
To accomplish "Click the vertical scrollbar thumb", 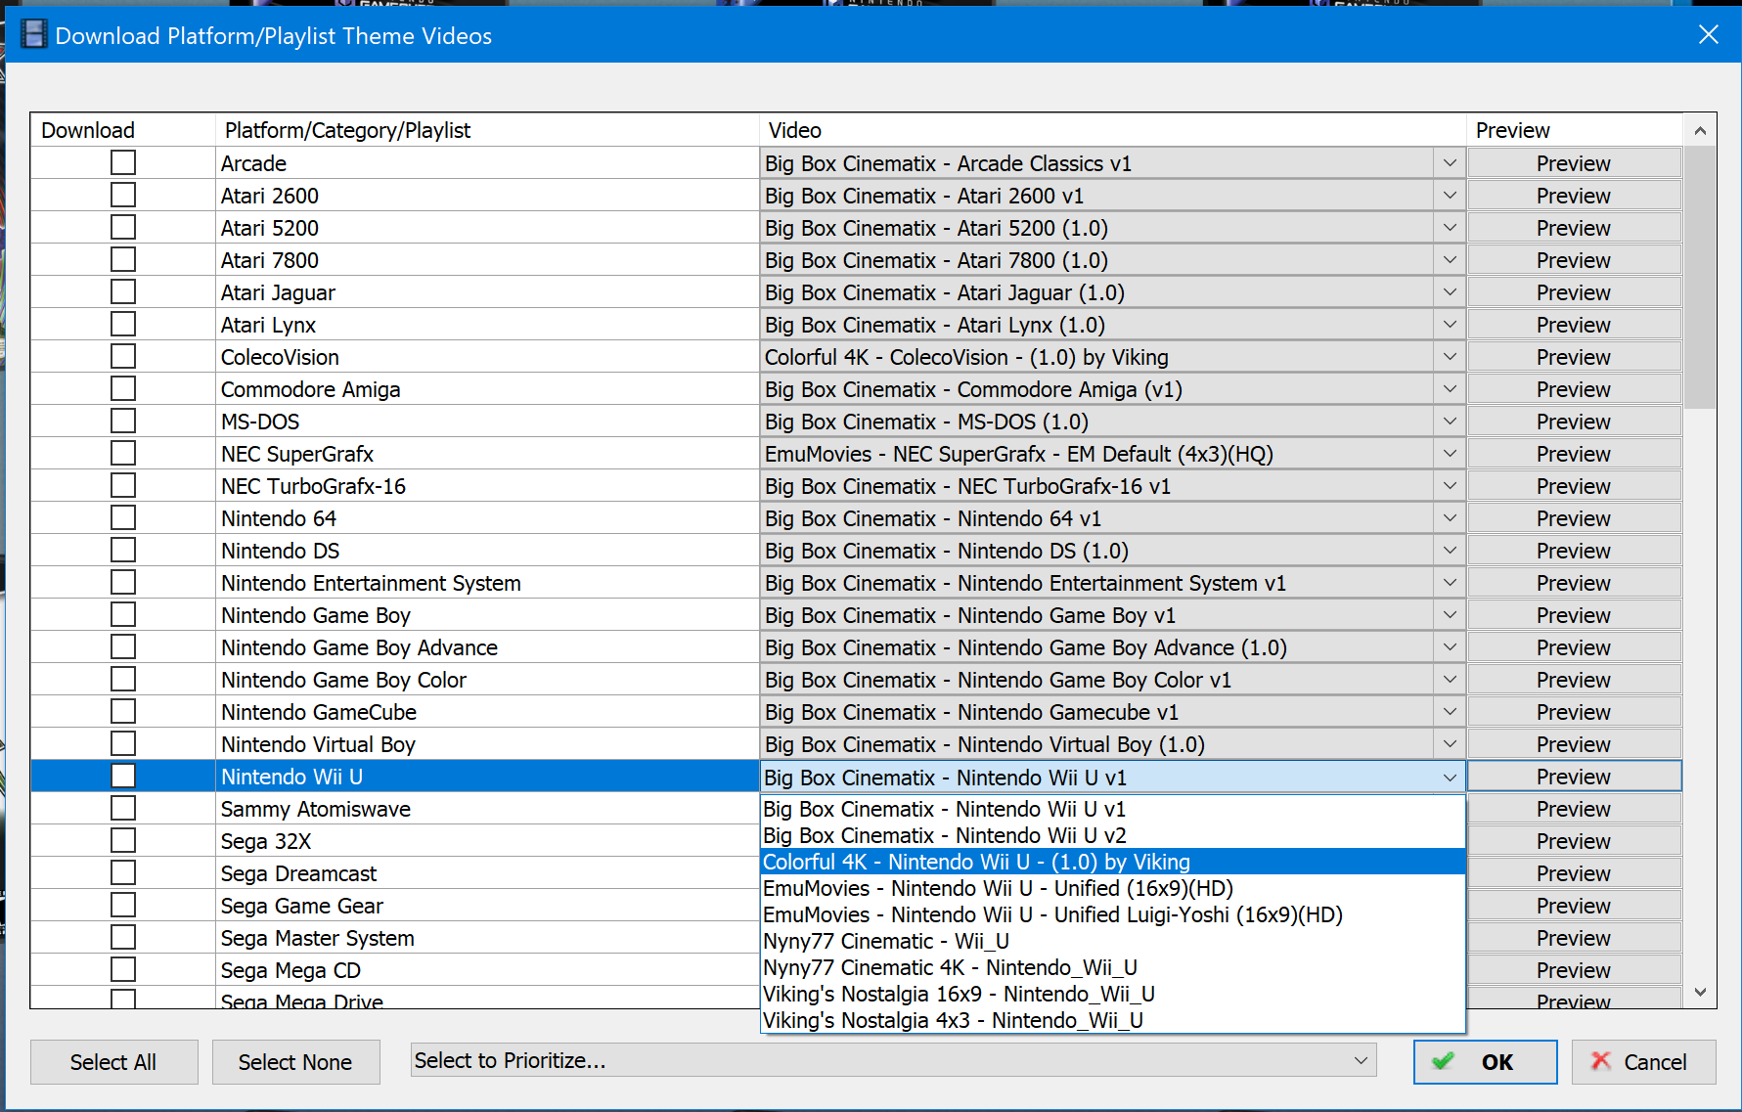I will (1700, 277).
